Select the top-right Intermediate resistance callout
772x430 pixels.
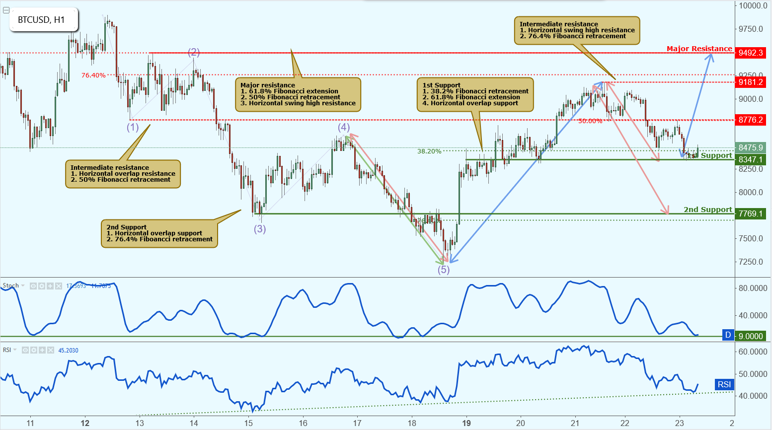[x=577, y=30]
